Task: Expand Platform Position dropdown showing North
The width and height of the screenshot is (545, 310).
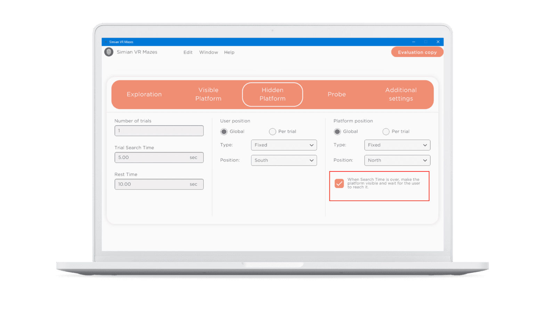Action: [x=397, y=160]
